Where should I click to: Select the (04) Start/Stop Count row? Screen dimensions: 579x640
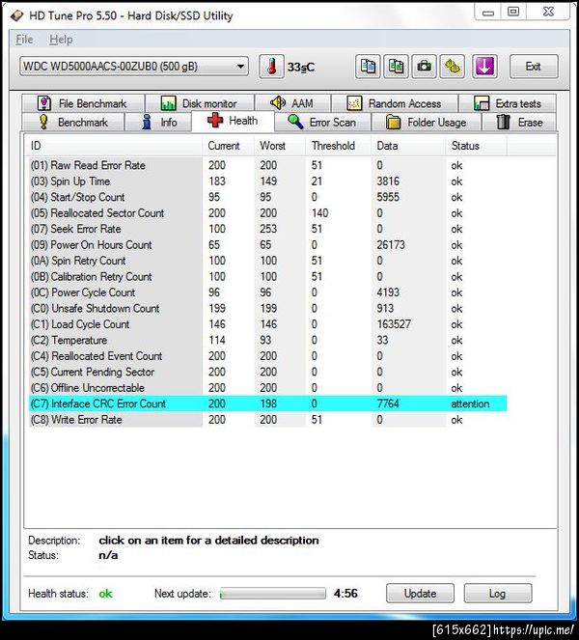268,197
